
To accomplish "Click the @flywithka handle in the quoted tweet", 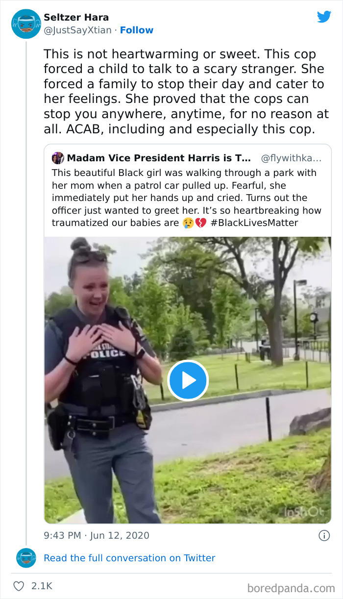I will (x=291, y=158).
